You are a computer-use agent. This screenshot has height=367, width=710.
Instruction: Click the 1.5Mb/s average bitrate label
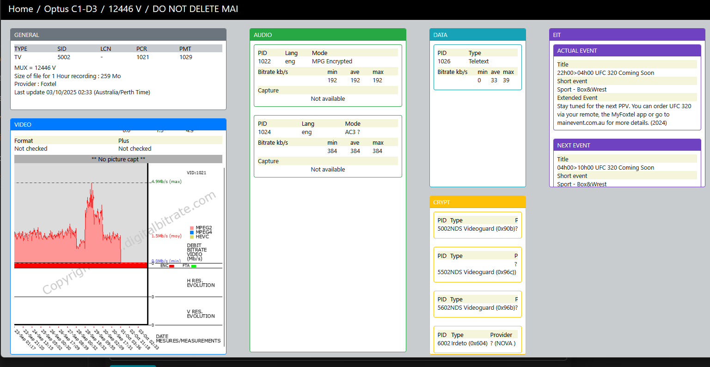point(166,236)
